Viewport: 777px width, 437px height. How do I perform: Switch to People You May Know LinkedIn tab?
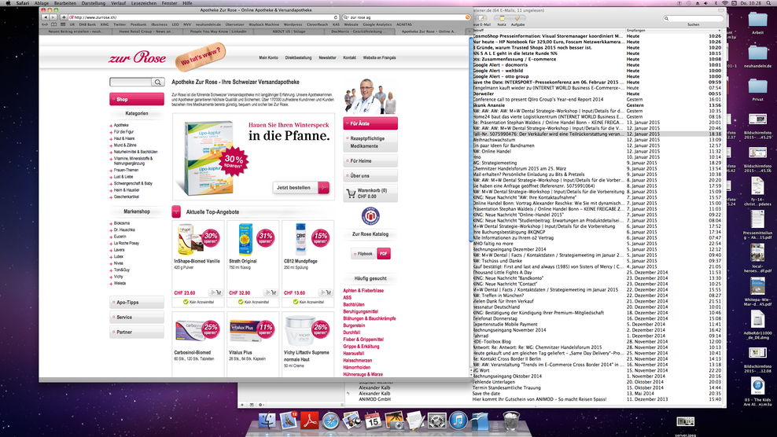pos(218,31)
